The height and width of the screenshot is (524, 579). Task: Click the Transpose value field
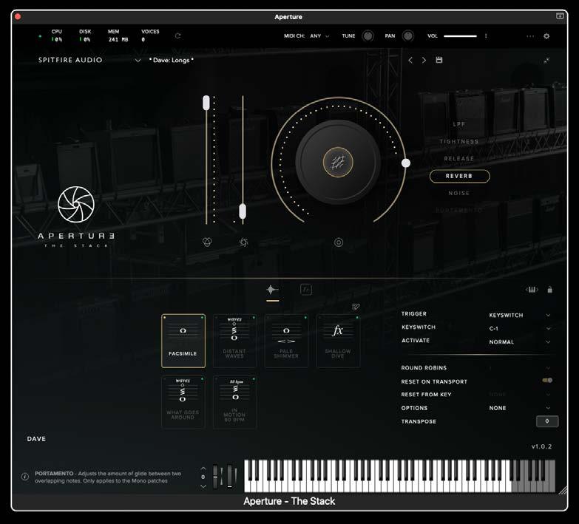(x=547, y=421)
